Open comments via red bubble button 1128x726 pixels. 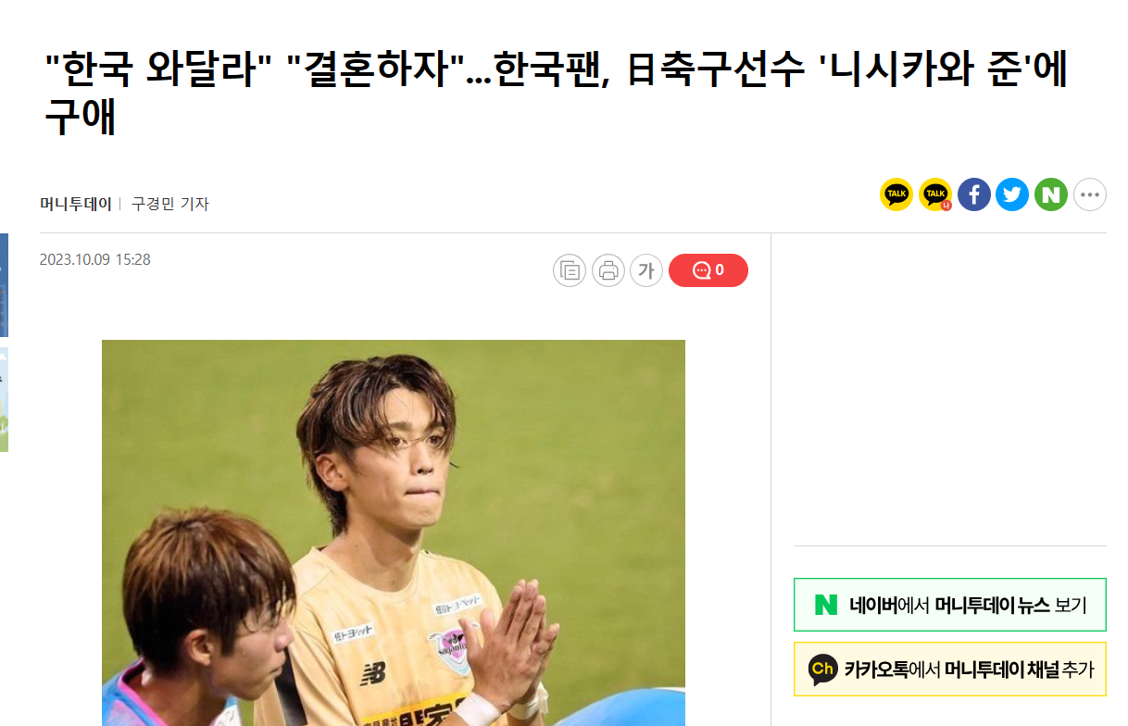tap(708, 270)
